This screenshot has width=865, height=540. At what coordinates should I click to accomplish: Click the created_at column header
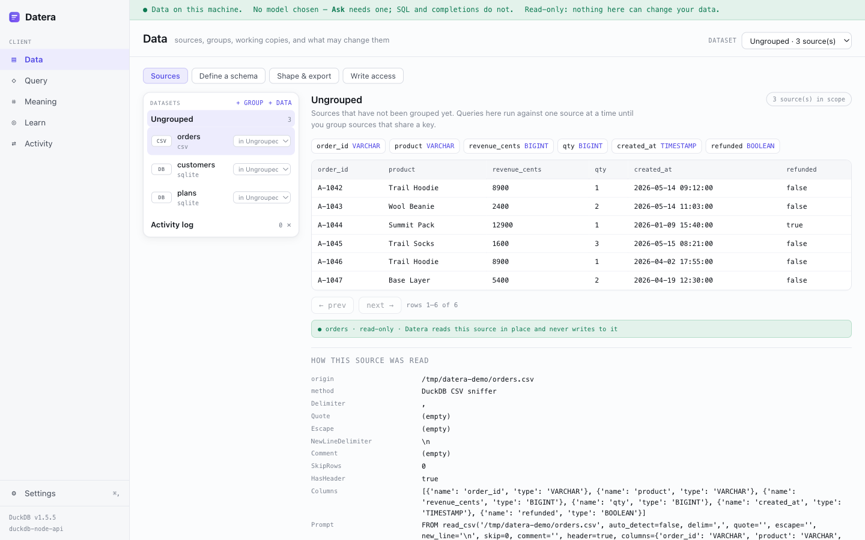(653, 169)
